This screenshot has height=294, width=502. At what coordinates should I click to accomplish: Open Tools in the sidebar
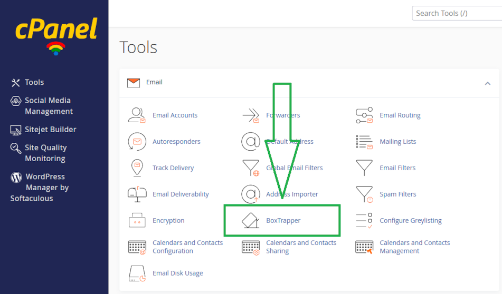34,82
